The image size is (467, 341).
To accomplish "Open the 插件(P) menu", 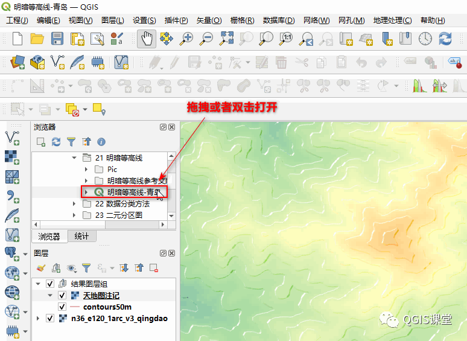I will 176,21.
